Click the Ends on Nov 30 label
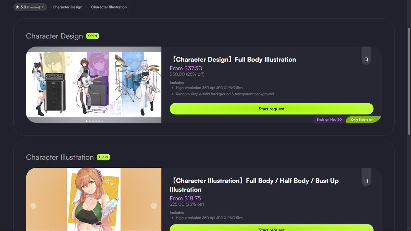Viewport: 411px width, 231px height. 329,120
